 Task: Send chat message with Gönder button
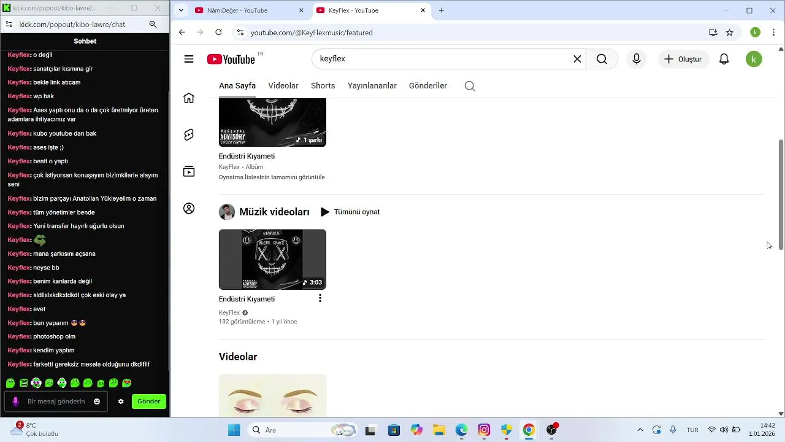pyautogui.click(x=149, y=401)
